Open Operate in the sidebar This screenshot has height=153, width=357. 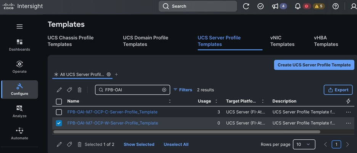[x=19, y=67]
